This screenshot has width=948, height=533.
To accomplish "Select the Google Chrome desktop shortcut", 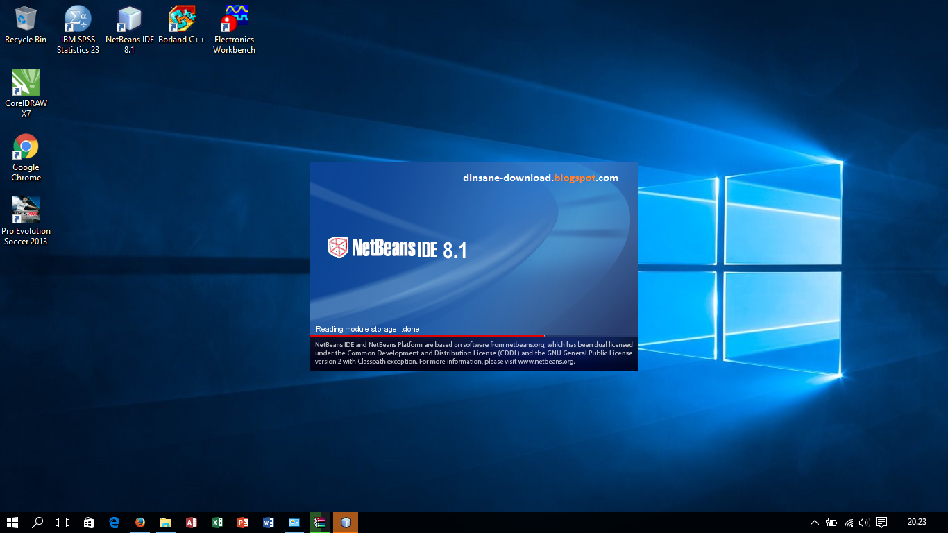I will click(x=26, y=158).
